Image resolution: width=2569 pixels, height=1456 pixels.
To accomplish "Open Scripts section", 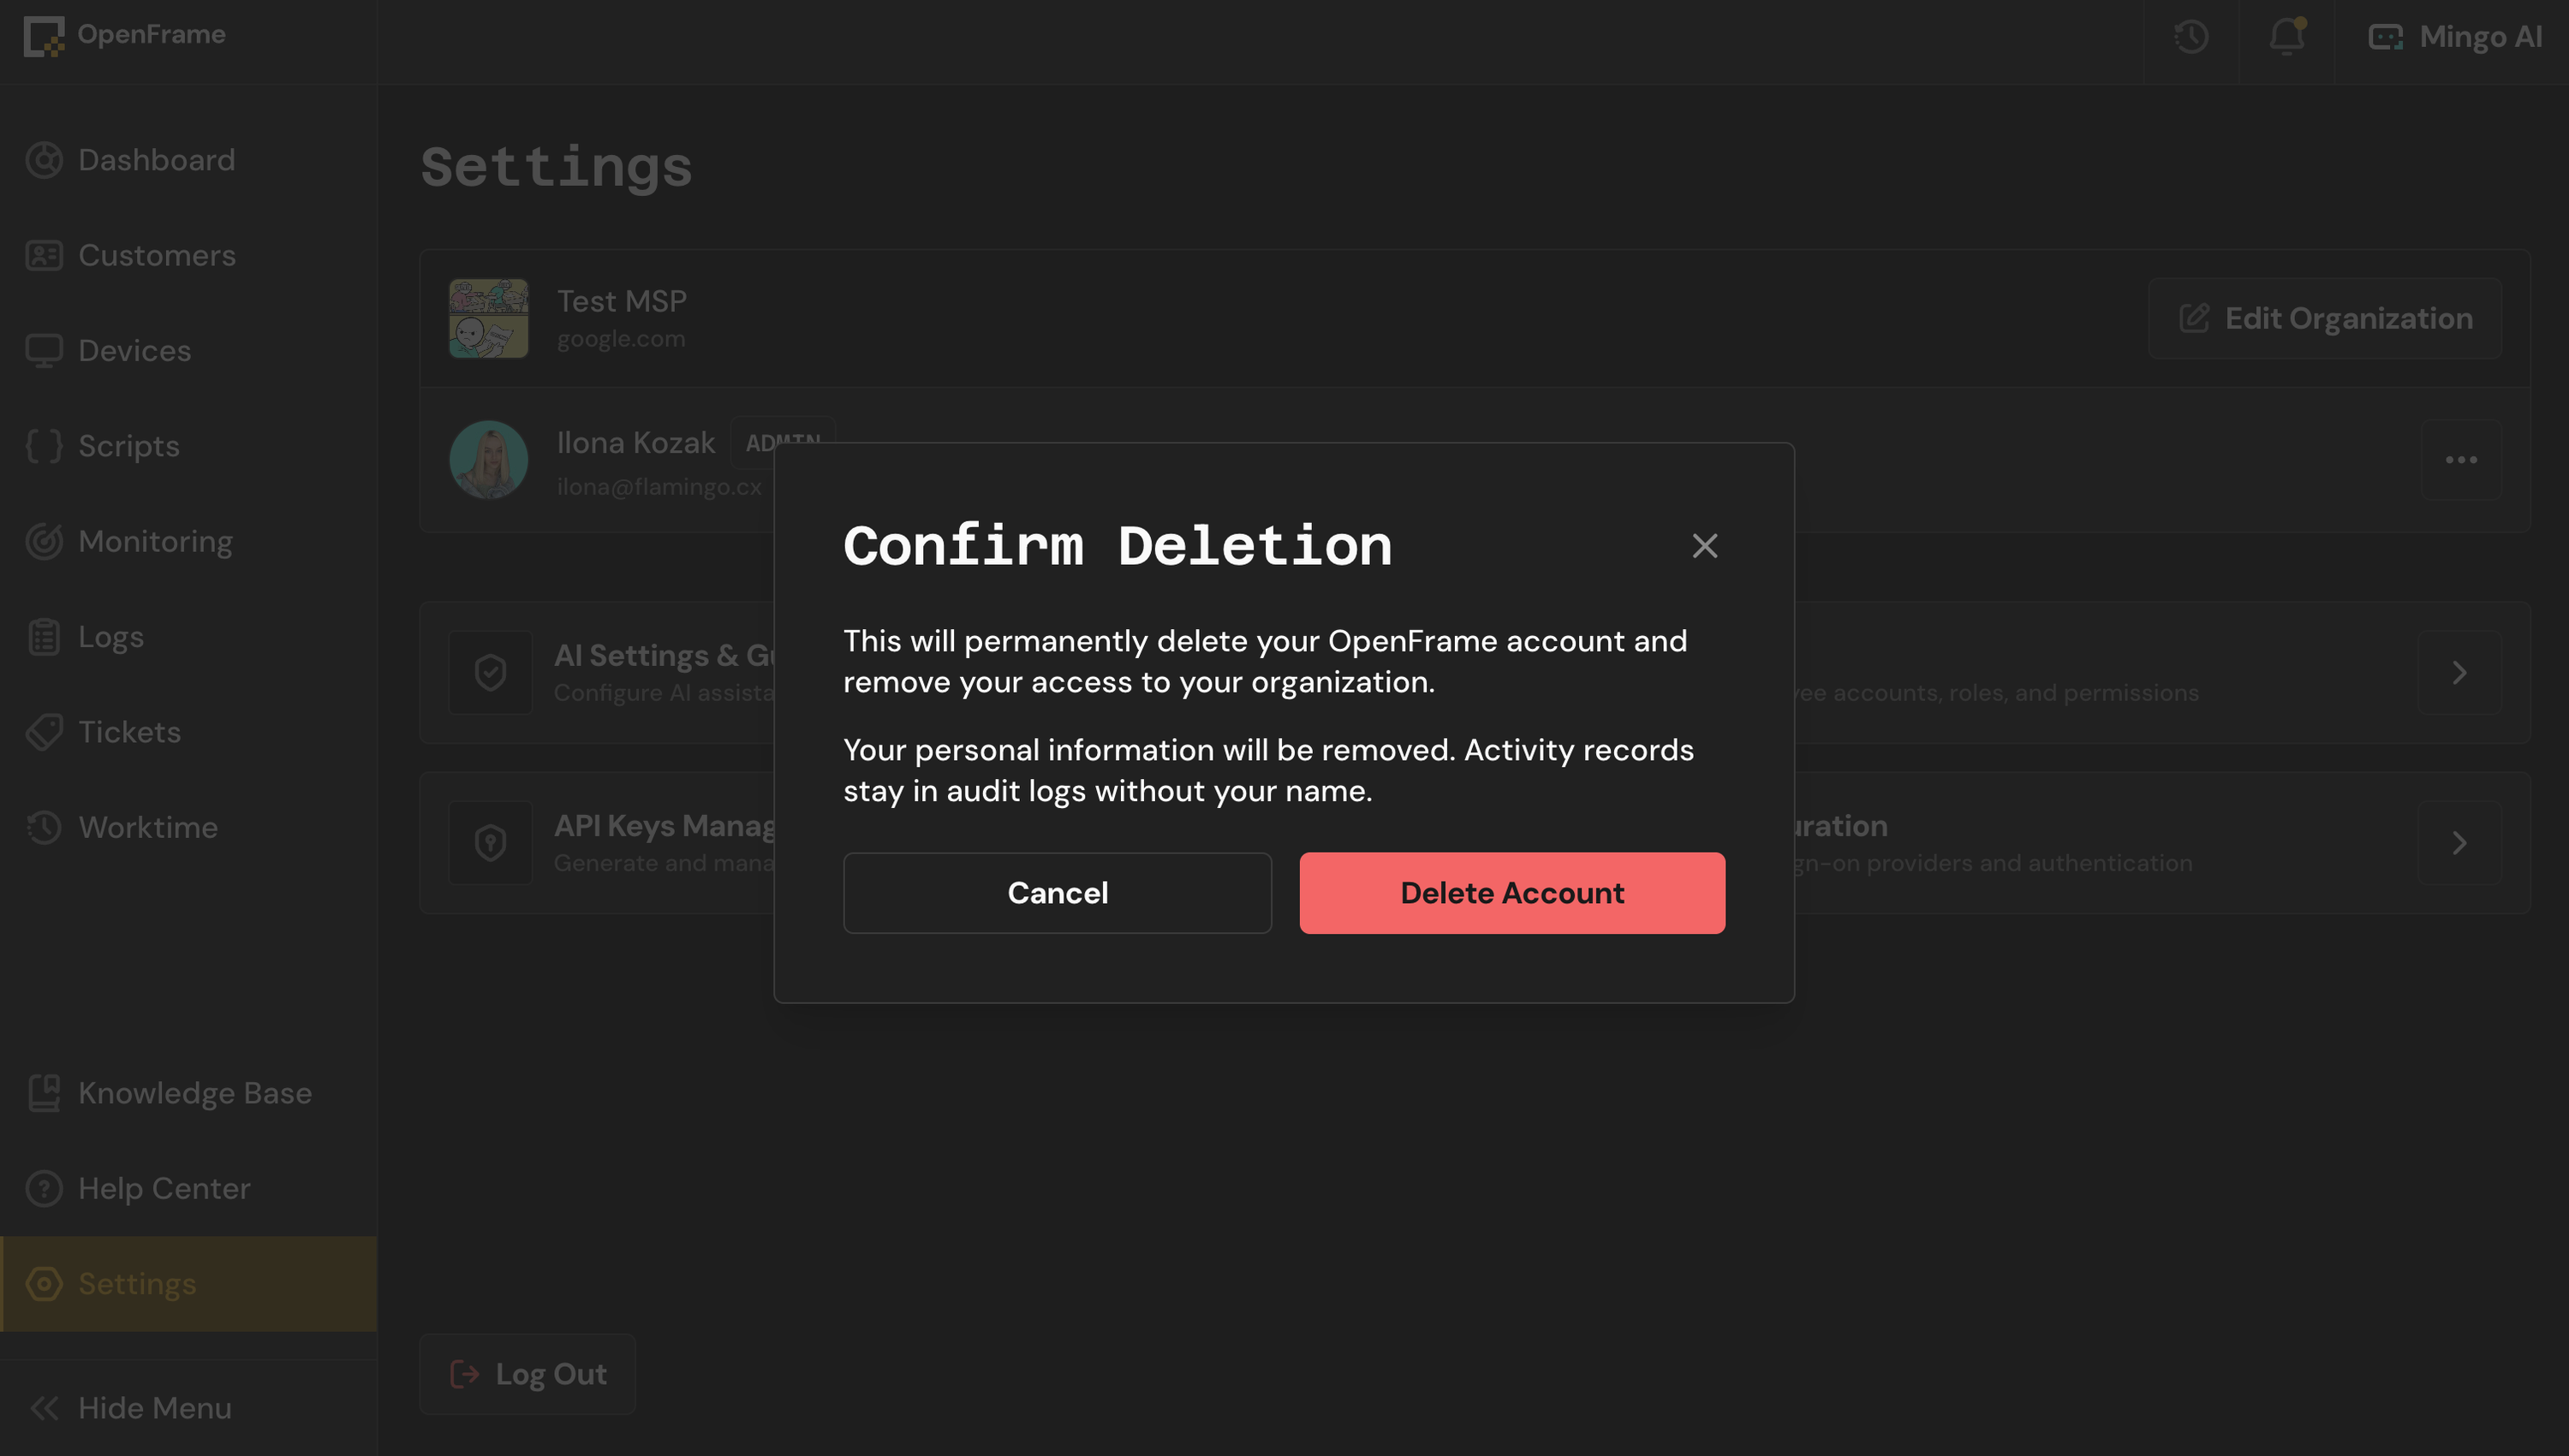I will (188, 446).
